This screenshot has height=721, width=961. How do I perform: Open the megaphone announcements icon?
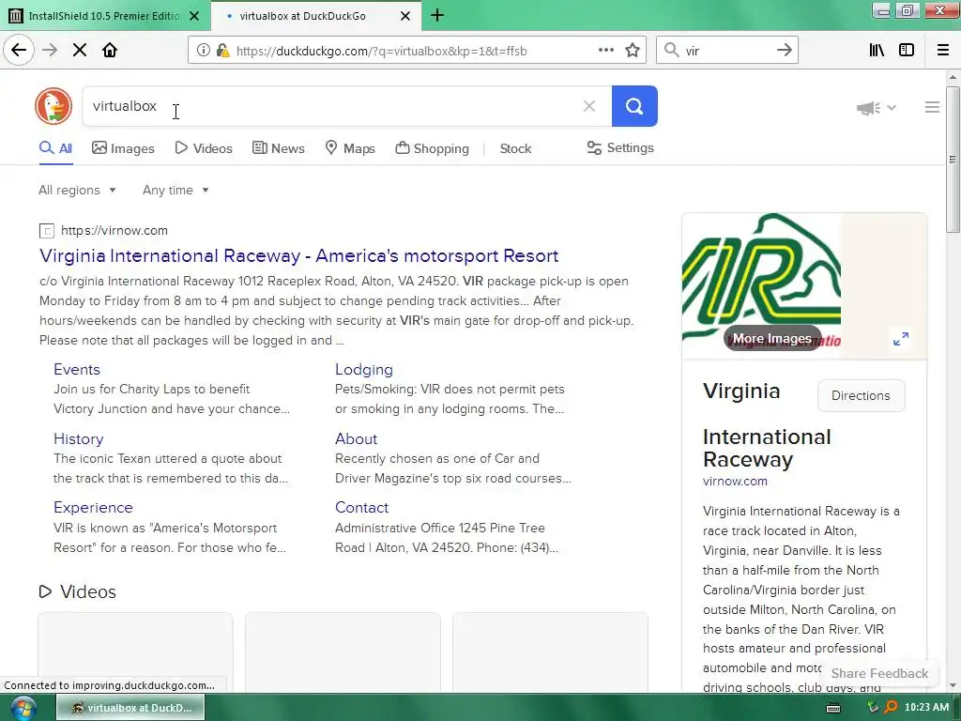pos(868,108)
